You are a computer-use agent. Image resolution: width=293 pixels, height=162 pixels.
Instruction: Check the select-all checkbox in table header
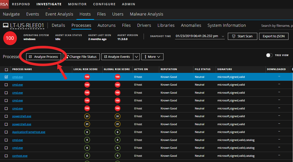[x=7, y=69]
